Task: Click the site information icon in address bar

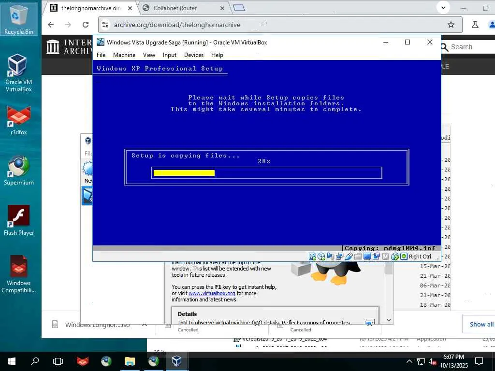Action: pos(105,25)
